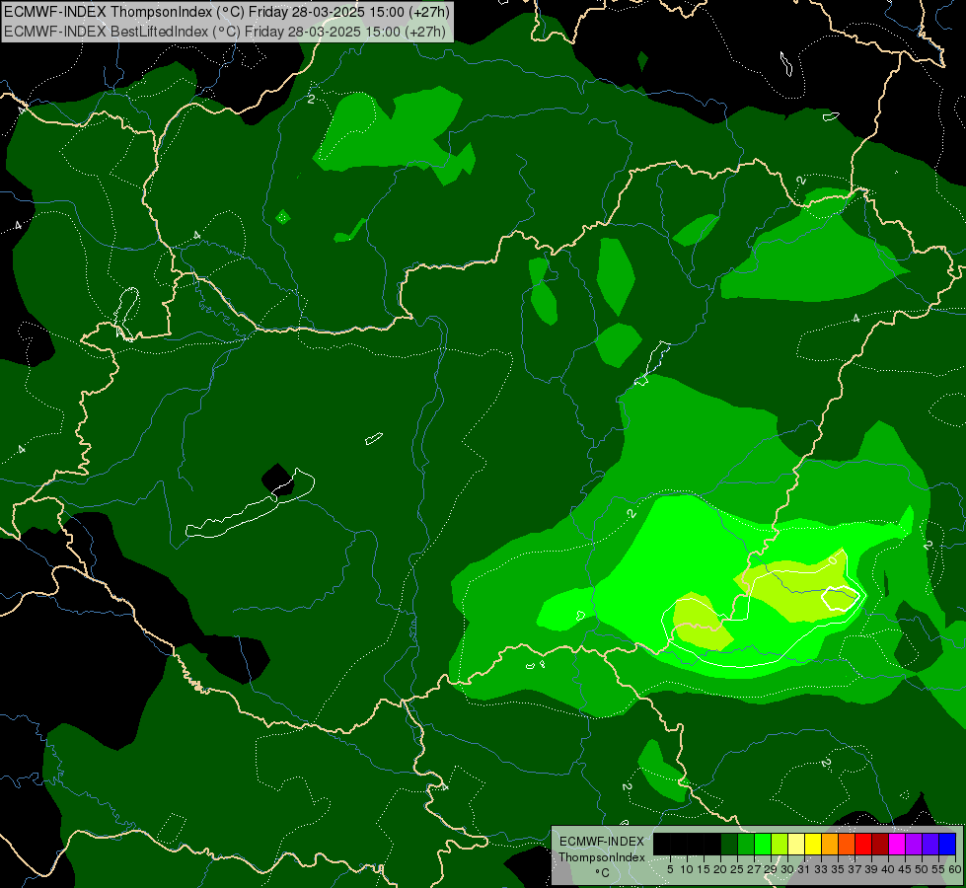
Task: Click the legend label 'ECMWF-INDEX'
Action: pos(602,842)
